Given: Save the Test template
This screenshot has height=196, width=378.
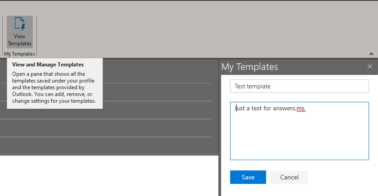Looking at the screenshot, I should click(x=248, y=177).
